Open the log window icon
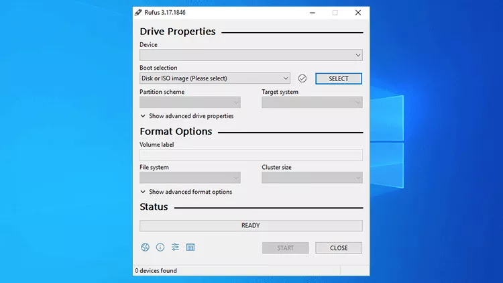This screenshot has width=503, height=283. pos(190,247)
